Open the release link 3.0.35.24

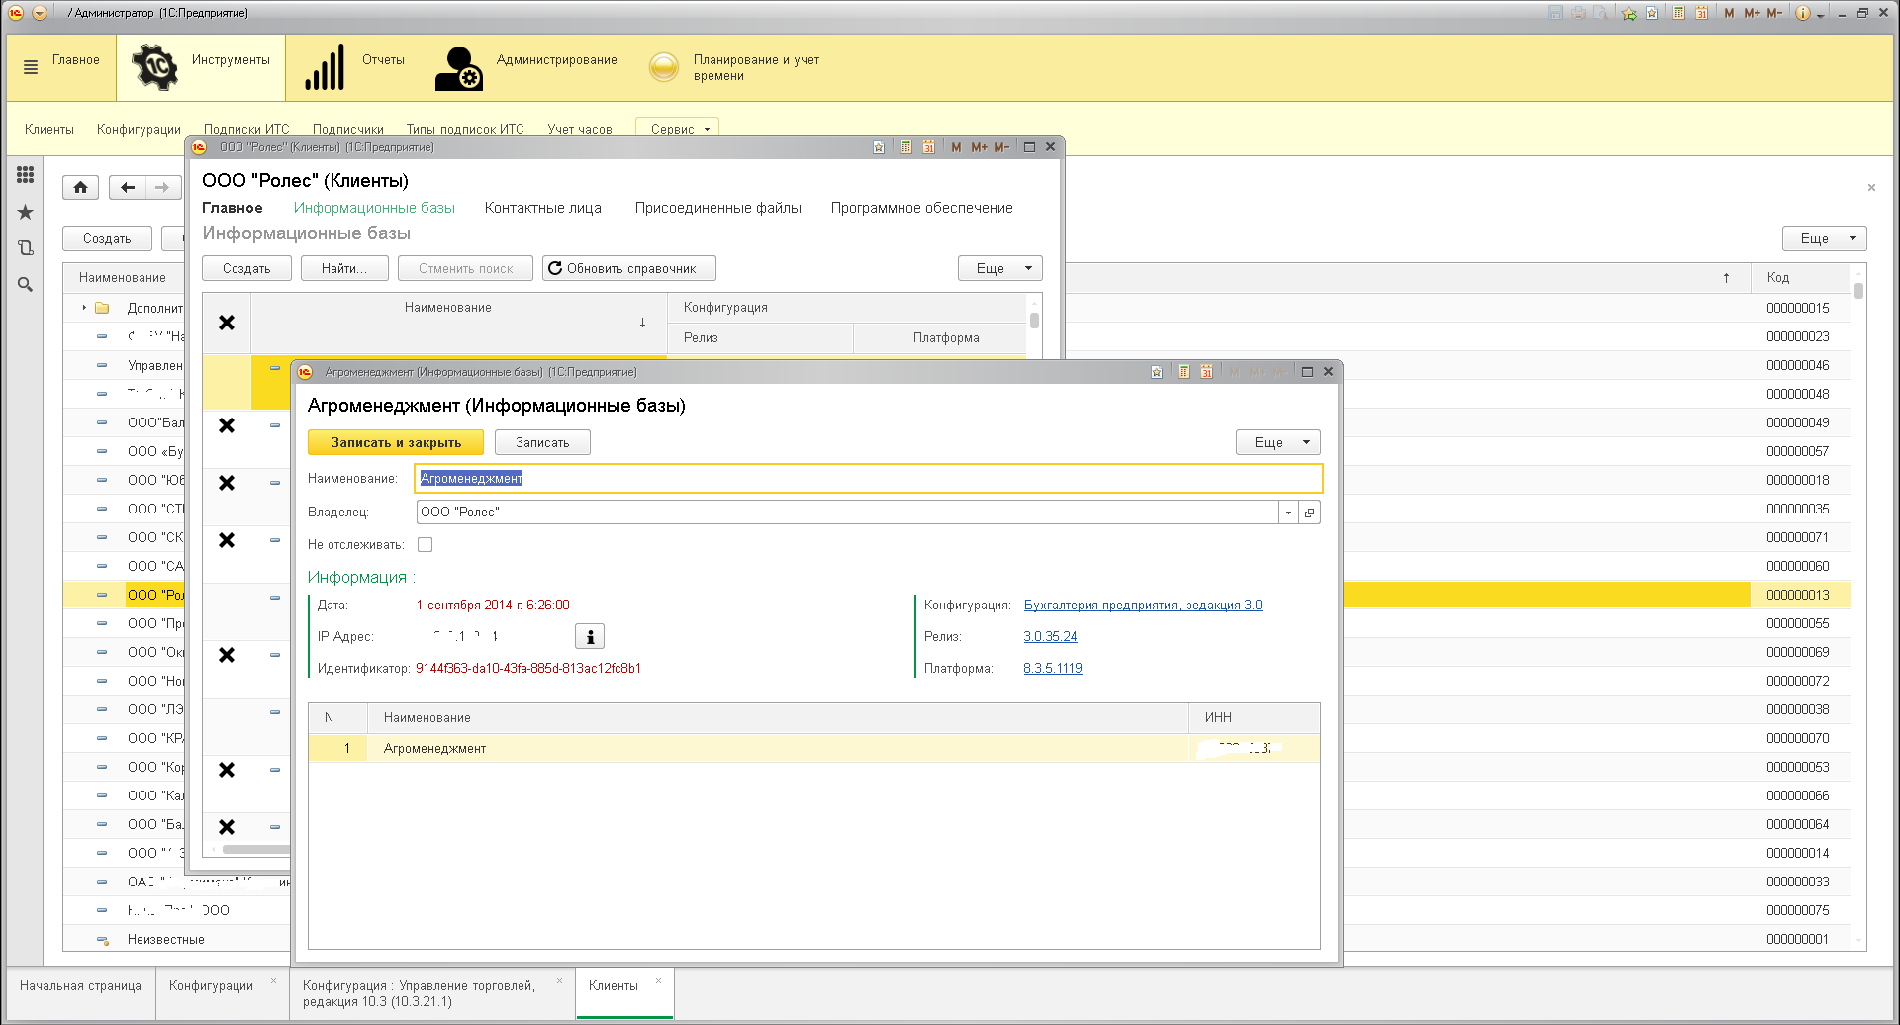pos(1050,637)
